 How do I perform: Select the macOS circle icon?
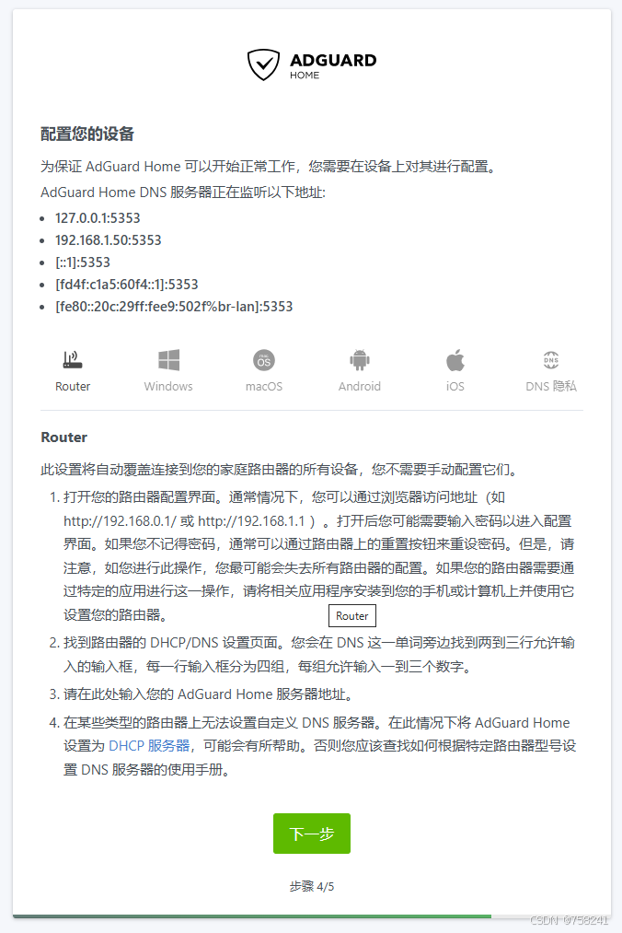coord(264,360)
